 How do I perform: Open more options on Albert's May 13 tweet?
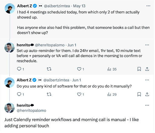(148, 6)
